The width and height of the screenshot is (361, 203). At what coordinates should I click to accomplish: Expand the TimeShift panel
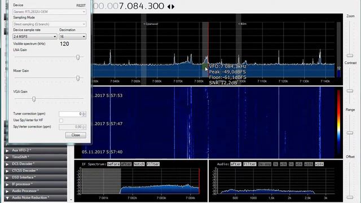[36, 157]
